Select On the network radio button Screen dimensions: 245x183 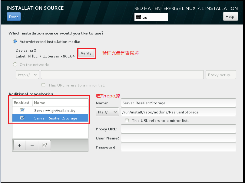(x=15, y=64)
